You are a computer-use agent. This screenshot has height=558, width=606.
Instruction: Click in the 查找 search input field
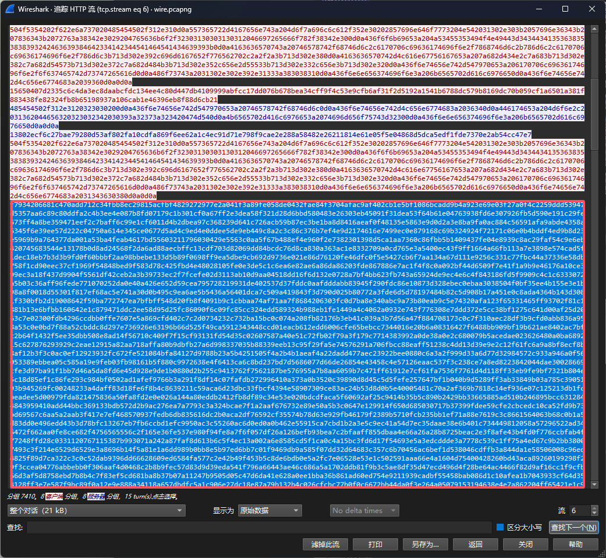coord(258,527)
